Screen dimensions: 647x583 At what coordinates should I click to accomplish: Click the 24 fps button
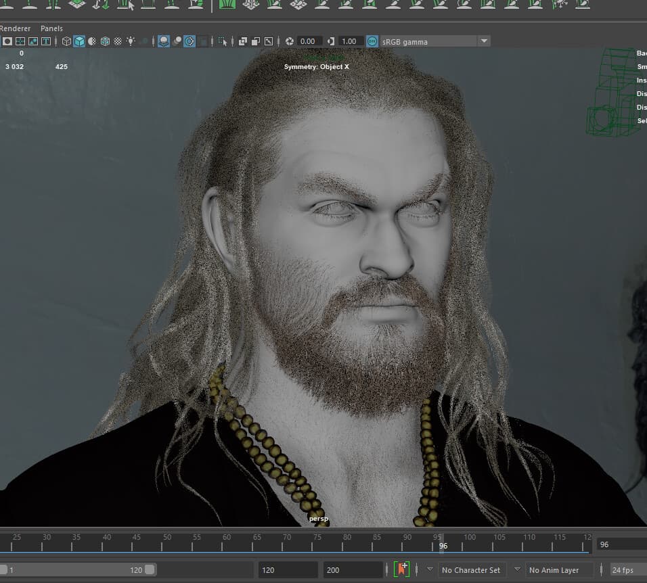[623, 569]
